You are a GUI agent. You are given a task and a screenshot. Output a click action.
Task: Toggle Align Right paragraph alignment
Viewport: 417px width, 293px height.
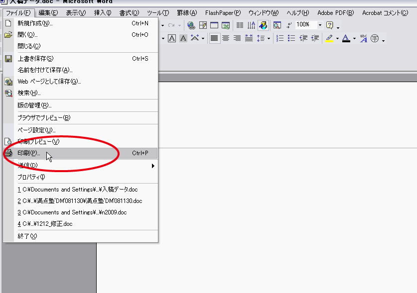[237, 38]
